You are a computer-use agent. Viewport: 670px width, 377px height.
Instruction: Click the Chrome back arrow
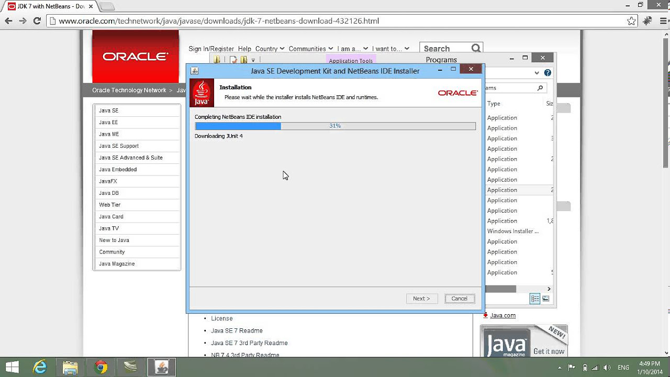point(8,21)
